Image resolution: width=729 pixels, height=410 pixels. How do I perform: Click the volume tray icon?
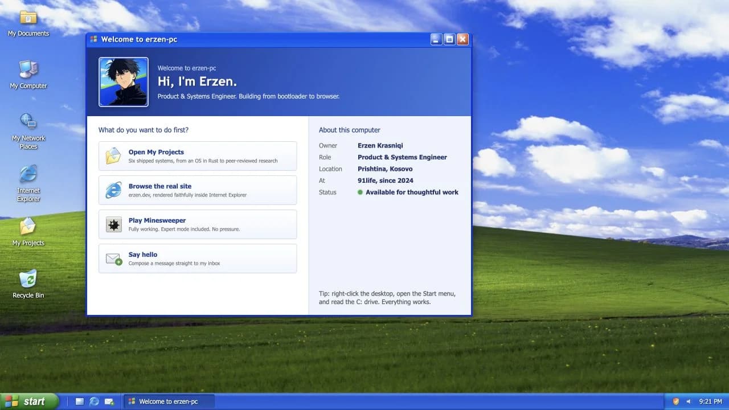689,401
